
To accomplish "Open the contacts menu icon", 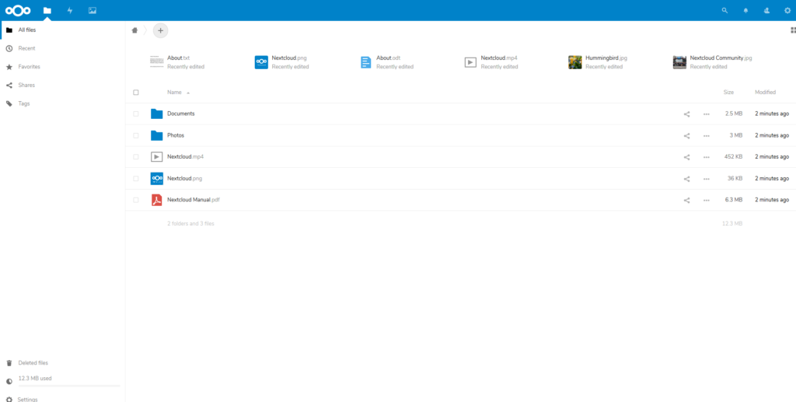I will (x=767, y=10).
